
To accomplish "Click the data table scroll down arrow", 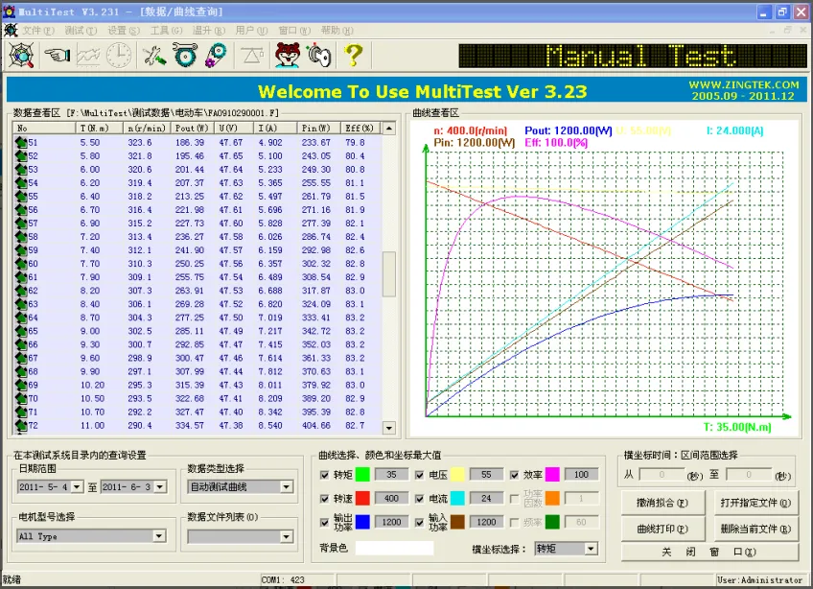I will pos(389,428).
